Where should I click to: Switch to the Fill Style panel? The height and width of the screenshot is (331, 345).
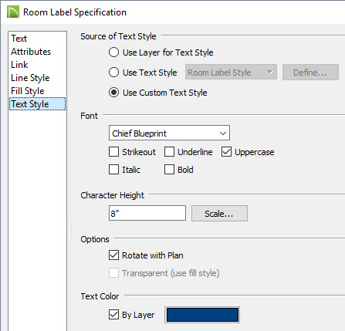[x=28, y=91]
